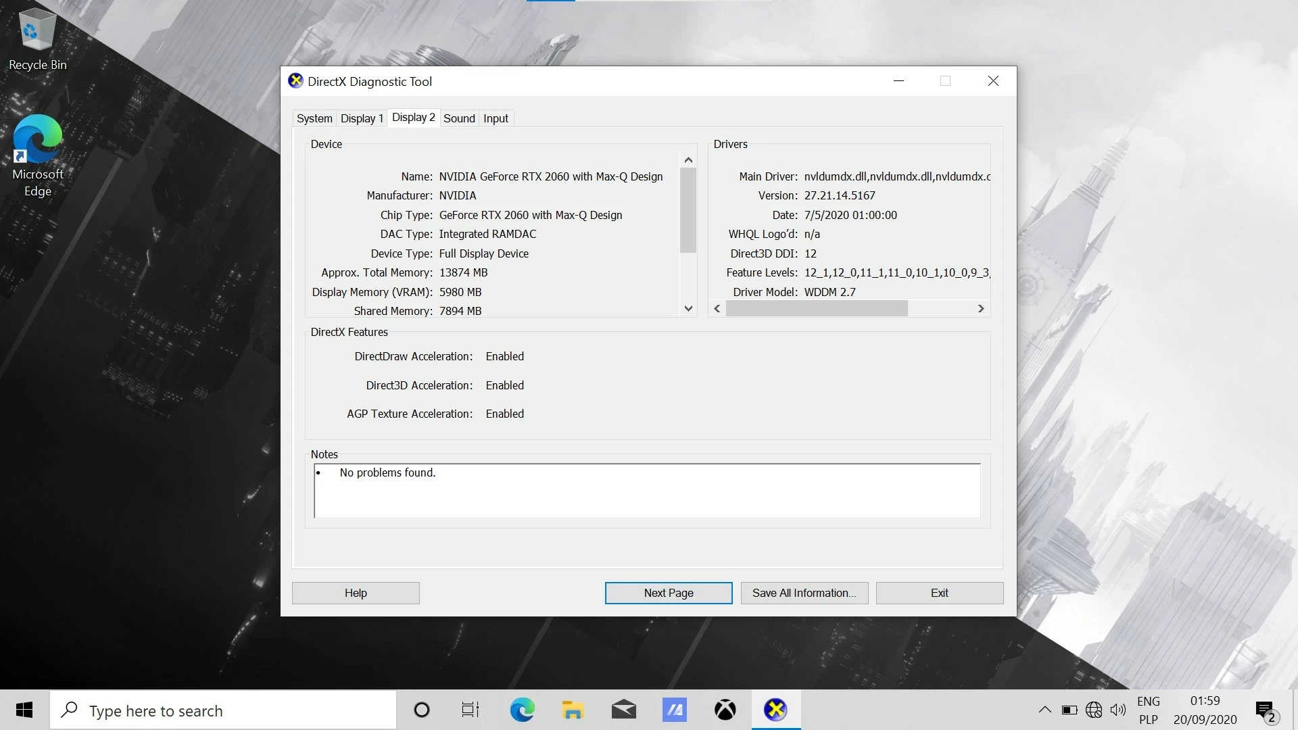
Task: Open the clock and date flyout
Action: pyautogui.click(x=1205, y=710)
